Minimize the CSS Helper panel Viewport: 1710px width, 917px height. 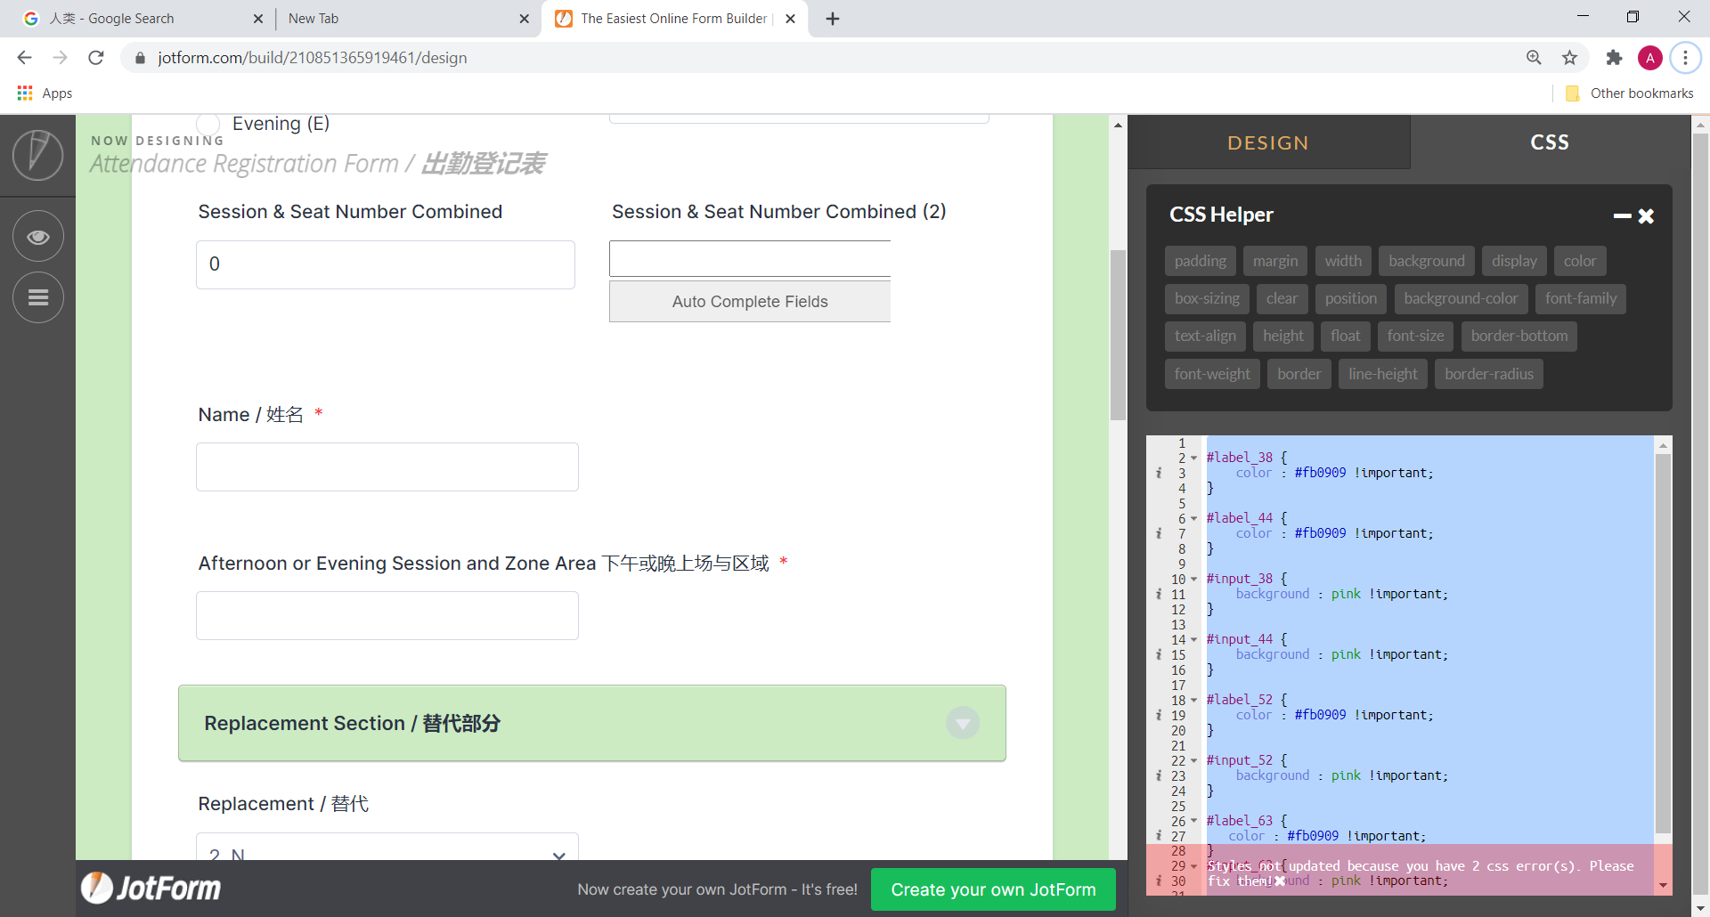click(1622, 216)
